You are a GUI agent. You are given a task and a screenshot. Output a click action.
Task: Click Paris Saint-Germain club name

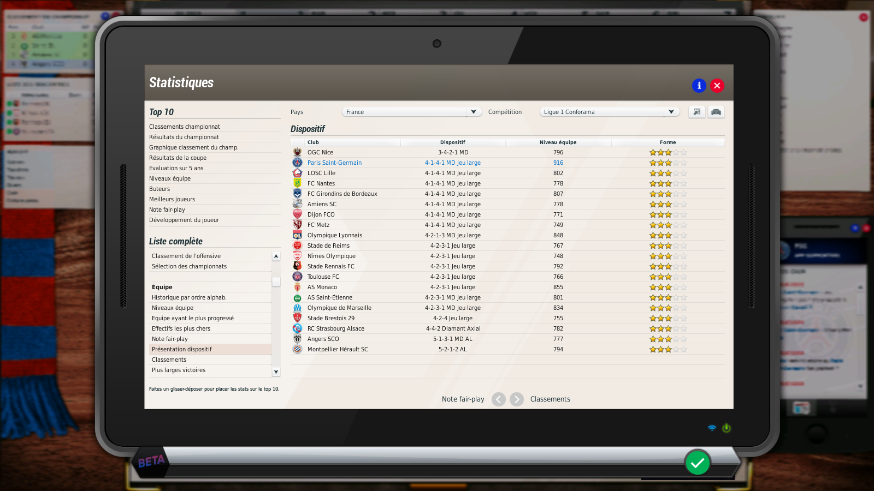pos(334,163)
